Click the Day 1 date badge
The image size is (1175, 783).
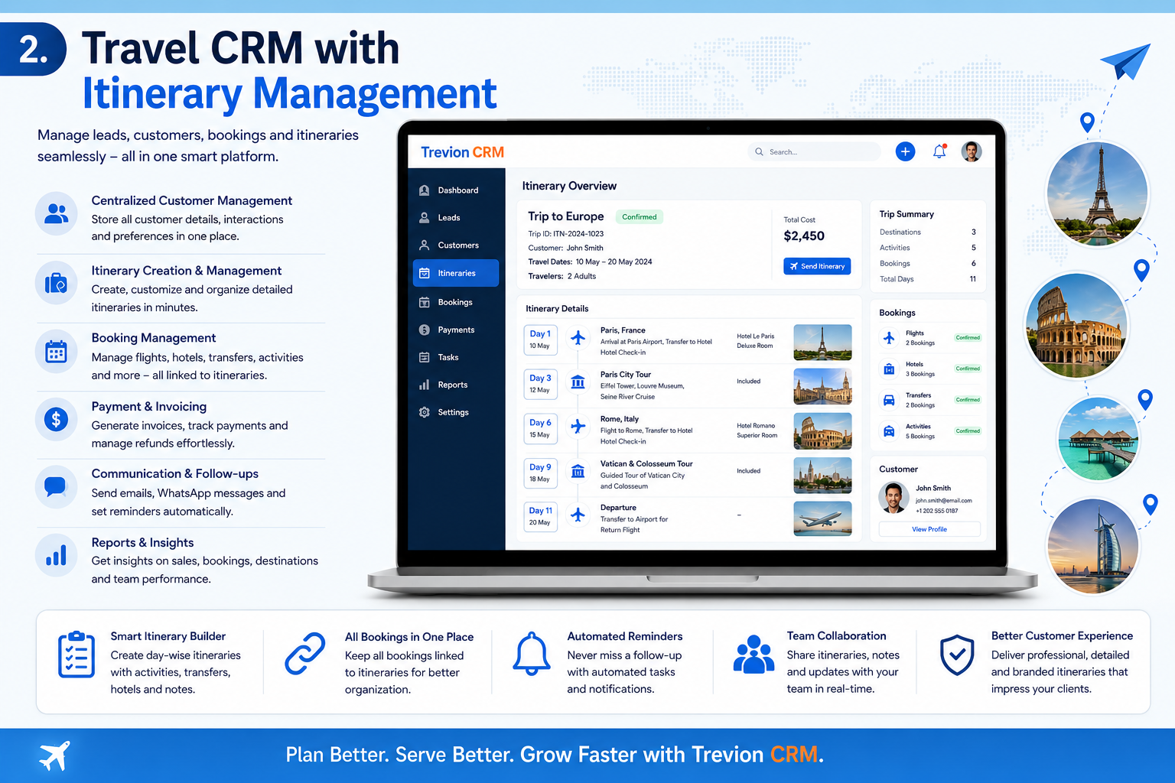pos(540,340)
